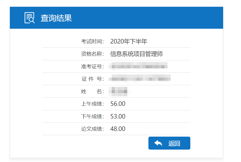
Task: Select the 资格名称 label
Action: click(93, 54)
